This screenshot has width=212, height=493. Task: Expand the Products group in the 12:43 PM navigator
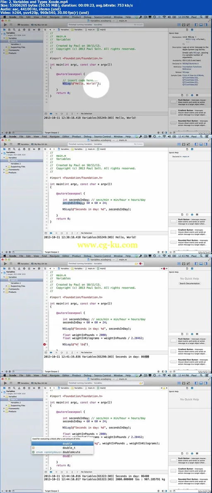click(5, 292)
